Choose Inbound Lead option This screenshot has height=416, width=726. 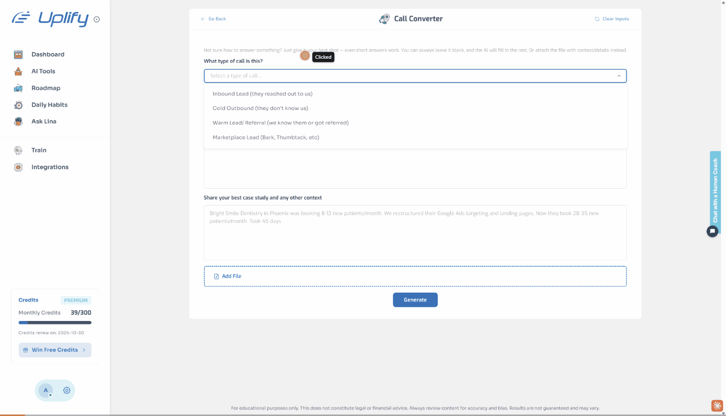pyautogui.click(x=262, y=94)
